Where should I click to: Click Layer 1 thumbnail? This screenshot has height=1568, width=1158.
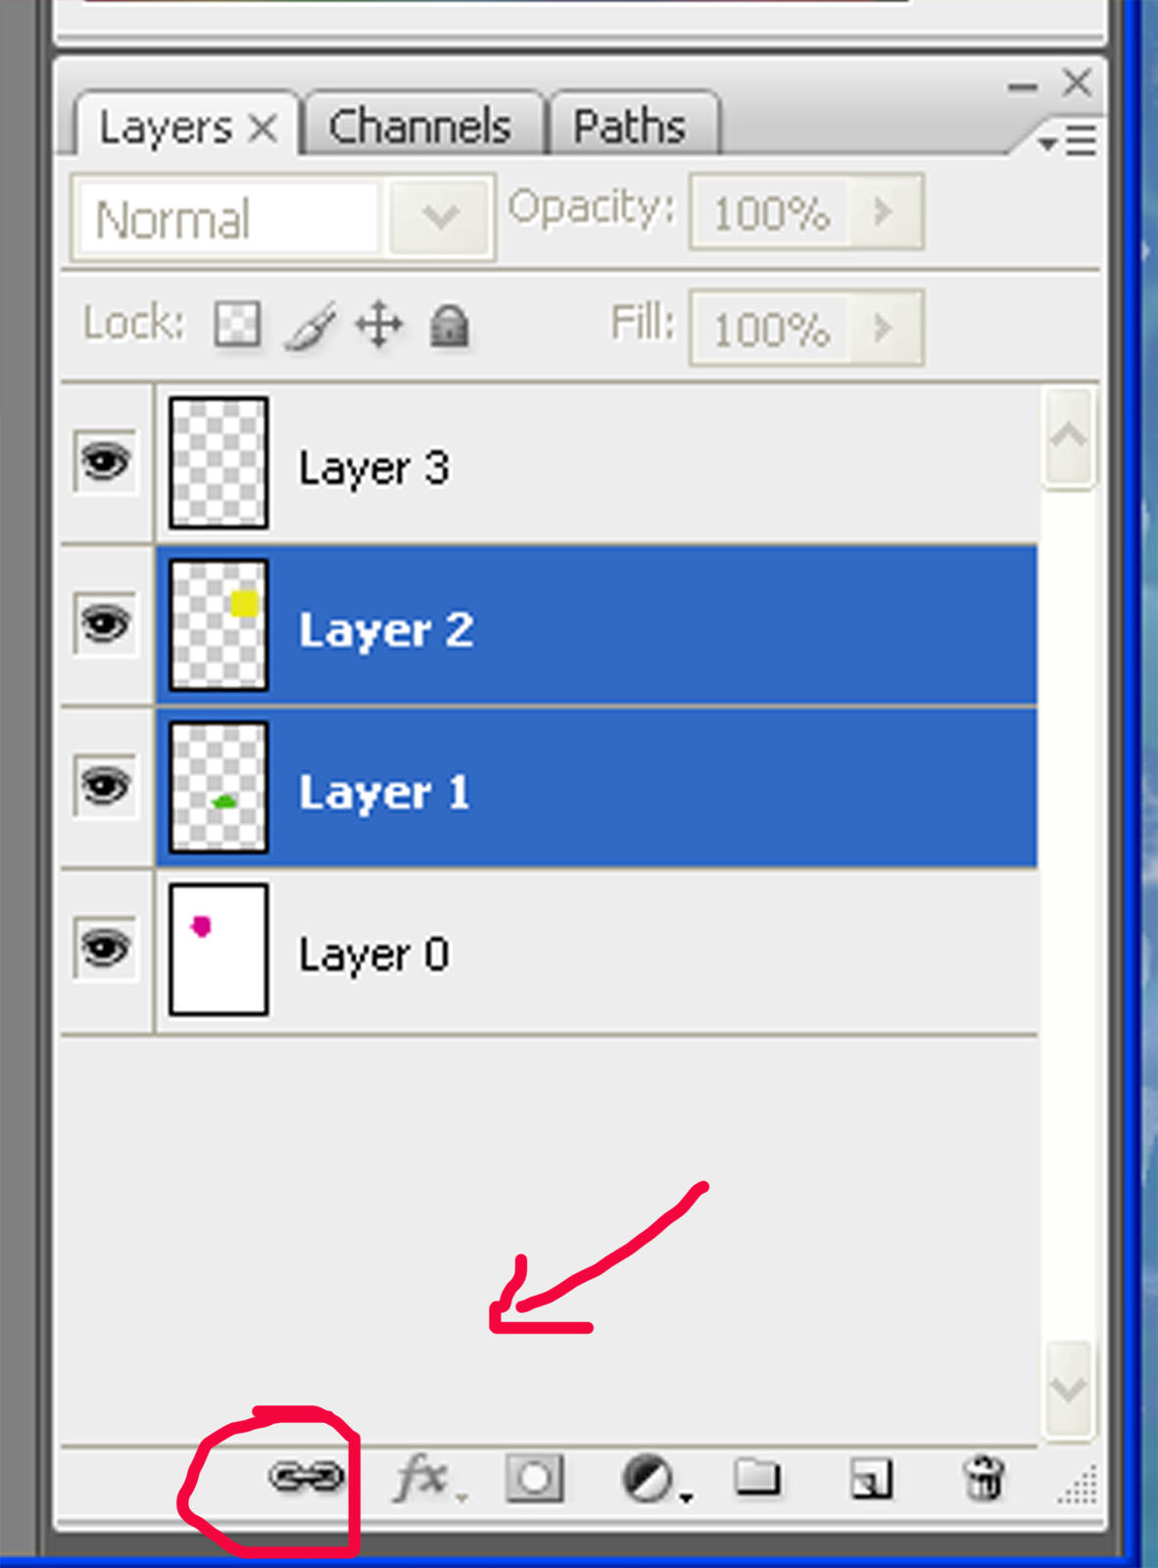click(x=218, y=787)
